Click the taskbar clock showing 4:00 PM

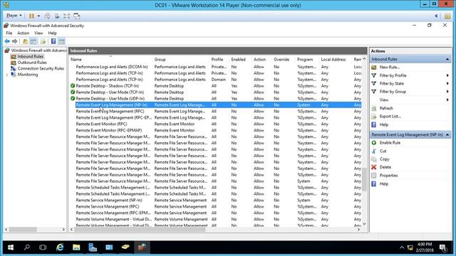(425, 247)
